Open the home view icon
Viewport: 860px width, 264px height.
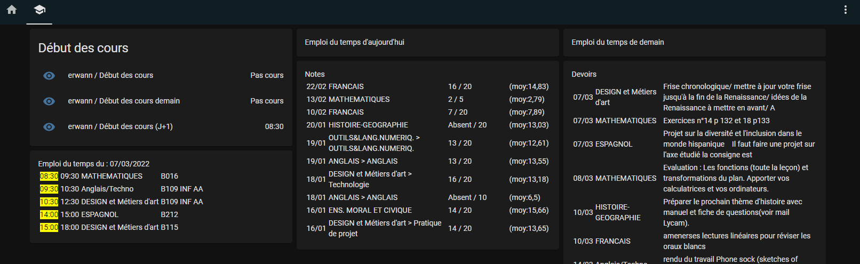click(x=12, y=10)
